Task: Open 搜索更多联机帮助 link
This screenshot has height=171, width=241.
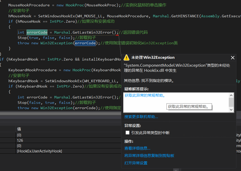Action: coord(141,117)
